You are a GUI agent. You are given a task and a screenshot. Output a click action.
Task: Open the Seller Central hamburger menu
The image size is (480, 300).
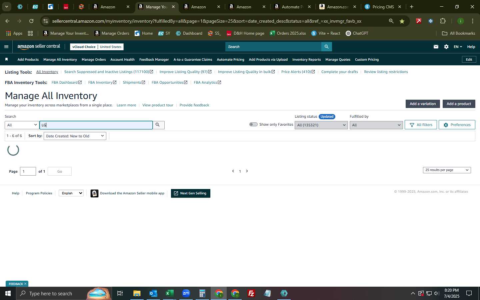(6, 47)
